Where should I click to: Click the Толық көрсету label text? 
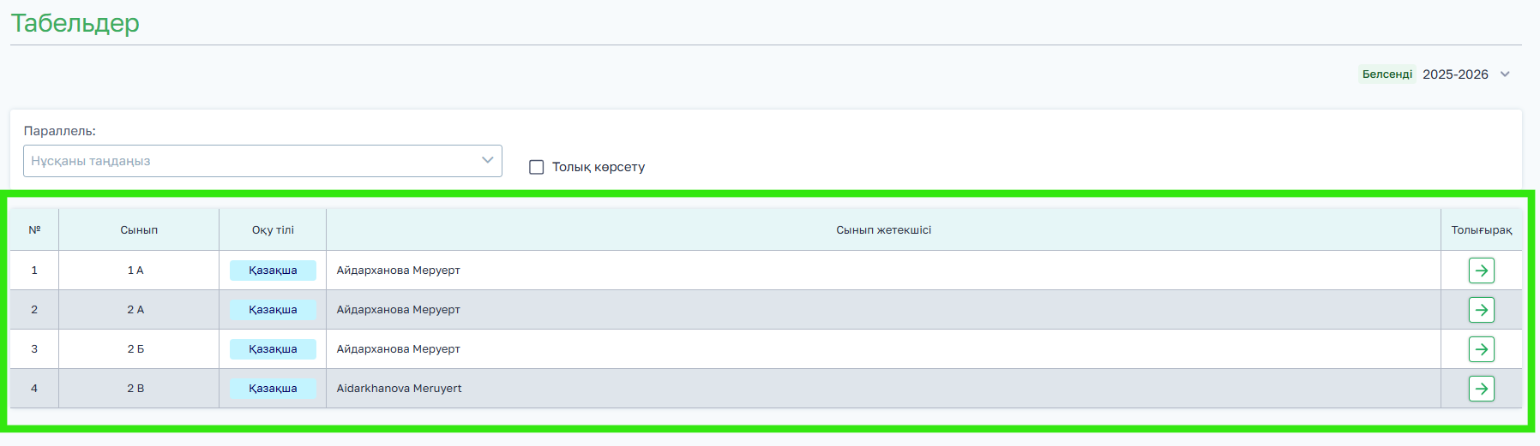599,167
